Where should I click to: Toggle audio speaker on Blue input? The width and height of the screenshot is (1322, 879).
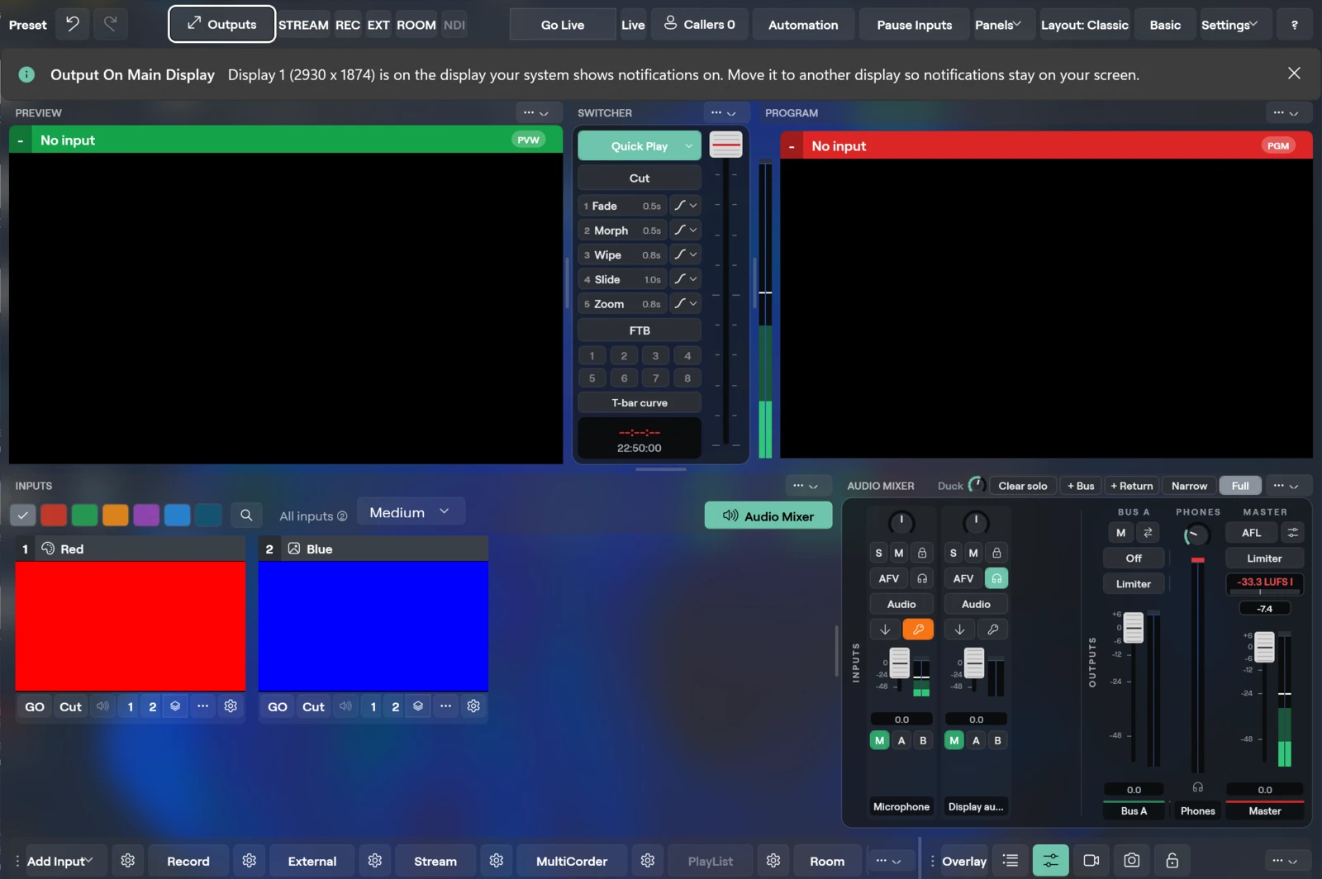pos(345,706)
